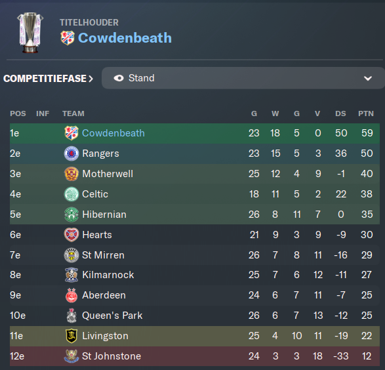The height and width of the screenshot is (370, 385).
Task: Click the Livingston club badge
Action: pos(71,336)
